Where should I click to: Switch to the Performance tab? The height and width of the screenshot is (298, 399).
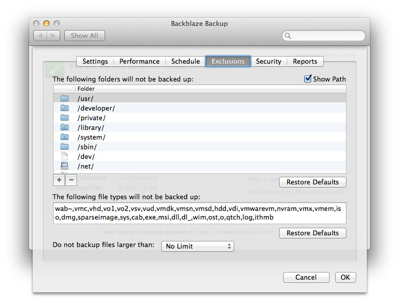pyautogui.click(x=139, y=62)
